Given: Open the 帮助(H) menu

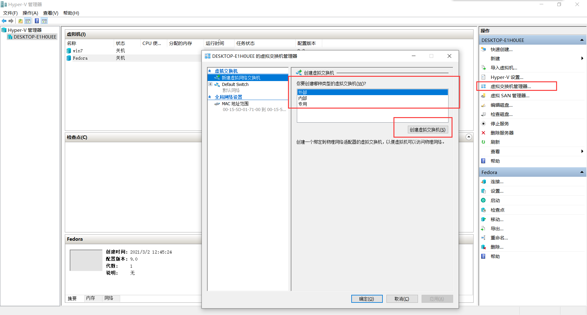Looking at the screenshot, I should coord(71,13).
